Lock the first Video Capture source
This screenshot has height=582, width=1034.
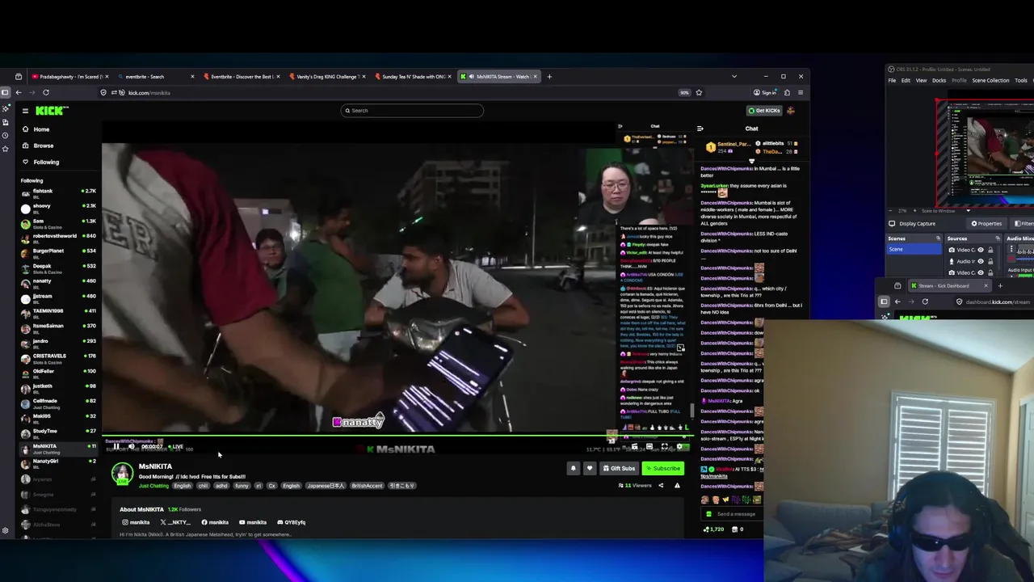pos(990,250)
